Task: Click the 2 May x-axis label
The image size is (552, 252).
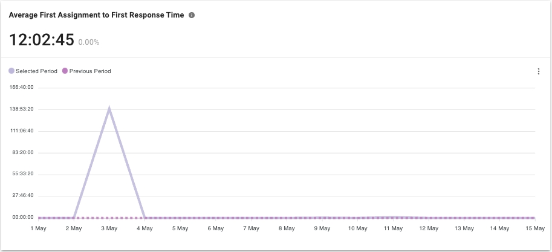Action: [74, 228]
